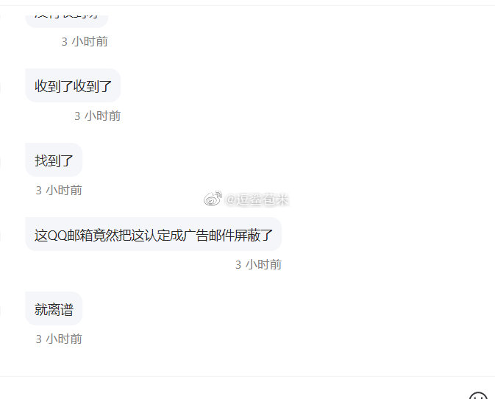This screenshot has width=495, height=399.
Task: Click the divider line above the input area
Action: click(x=247, y=376)
